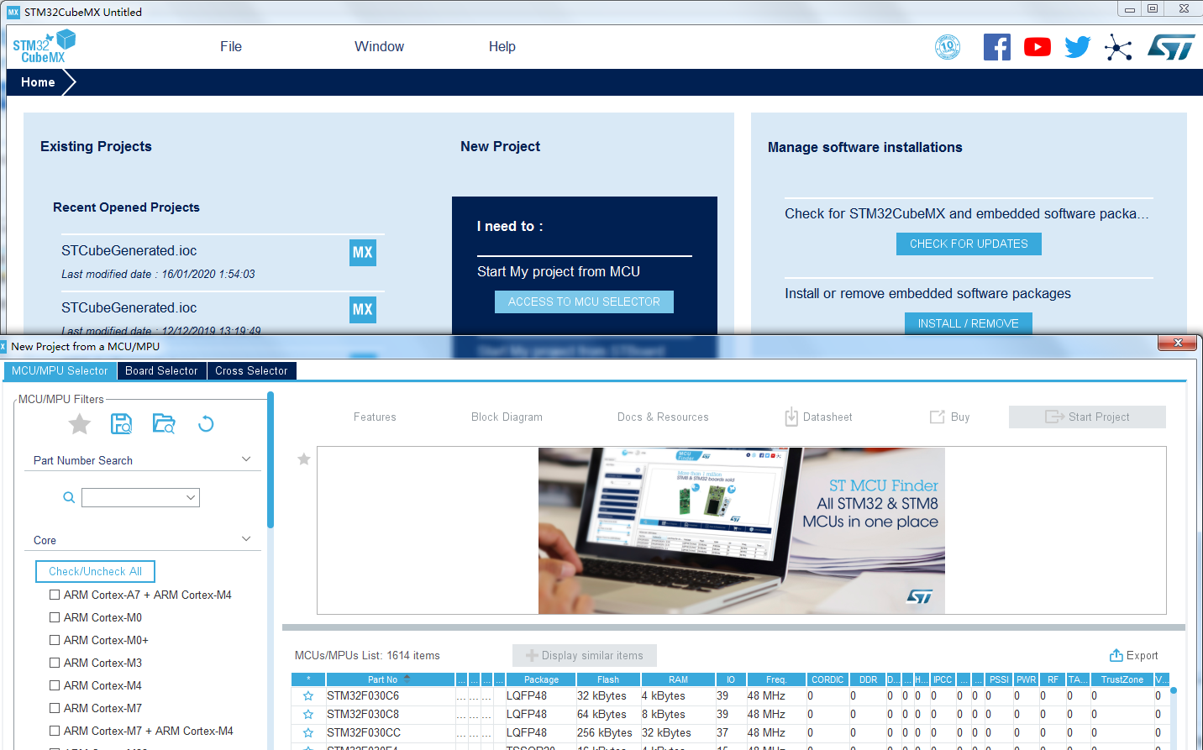Open the Docs & Resources view
This screenshot has width=1203, height=750.
(663, 417)
